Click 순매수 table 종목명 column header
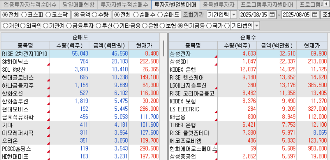The height and width of the screenshot is (160, 330). (193, 45)
